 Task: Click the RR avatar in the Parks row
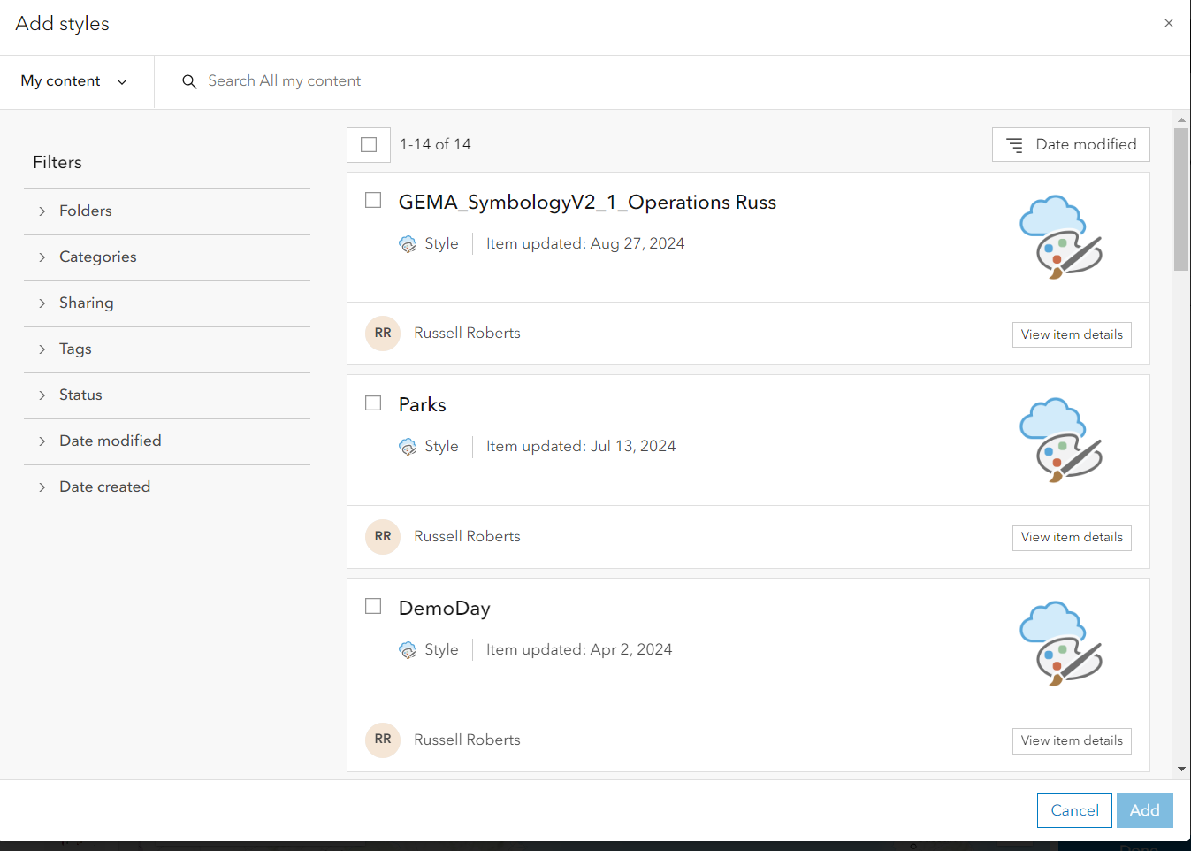click(382, 536)
